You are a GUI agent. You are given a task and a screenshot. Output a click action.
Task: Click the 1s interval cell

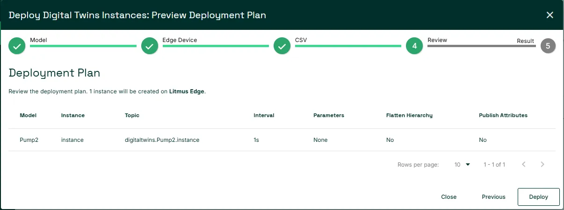(x=257, y=140)
